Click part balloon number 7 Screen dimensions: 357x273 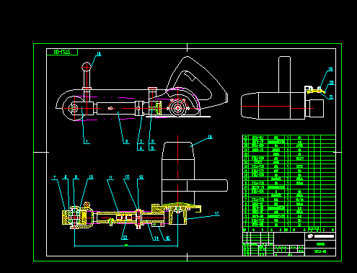pyautogui.click(x=55, y=177)
